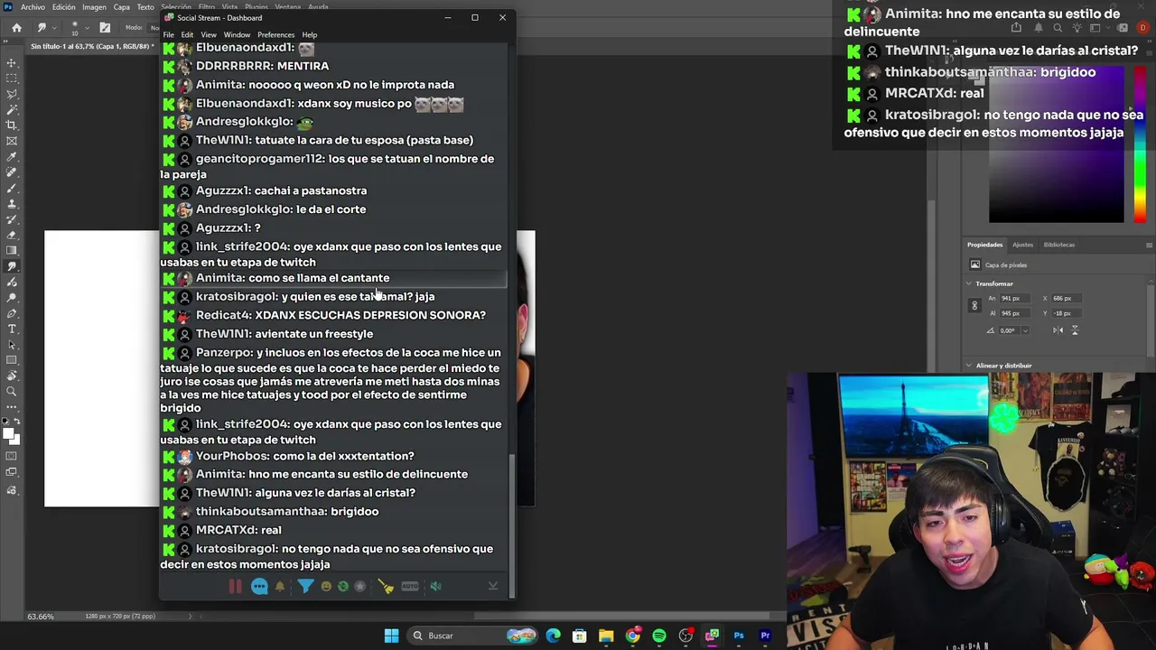Screen dimensions: 1156x650
Task: Flip vertically in the Transformar section
Action: (1075, 330)
